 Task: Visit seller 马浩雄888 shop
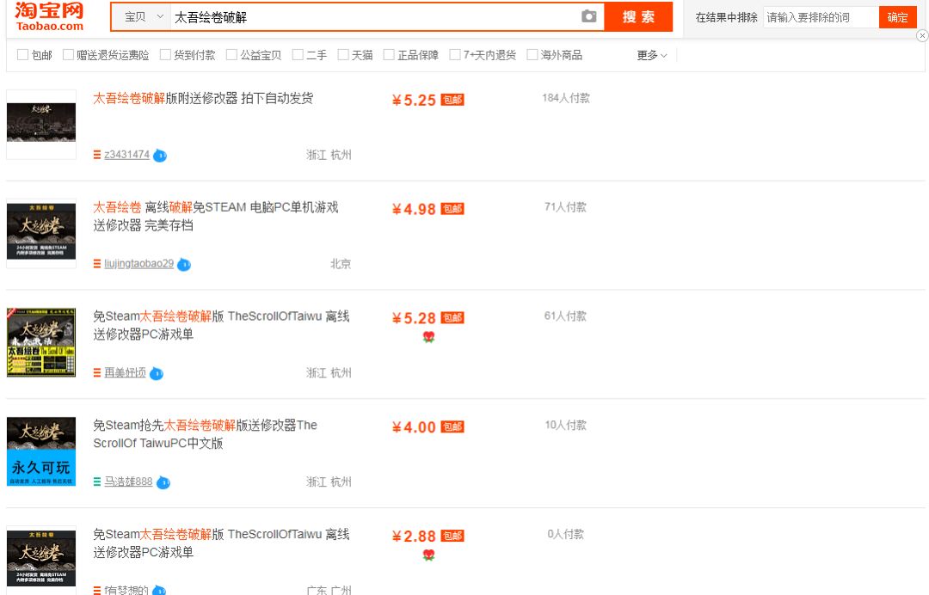[x=128, y=482]
